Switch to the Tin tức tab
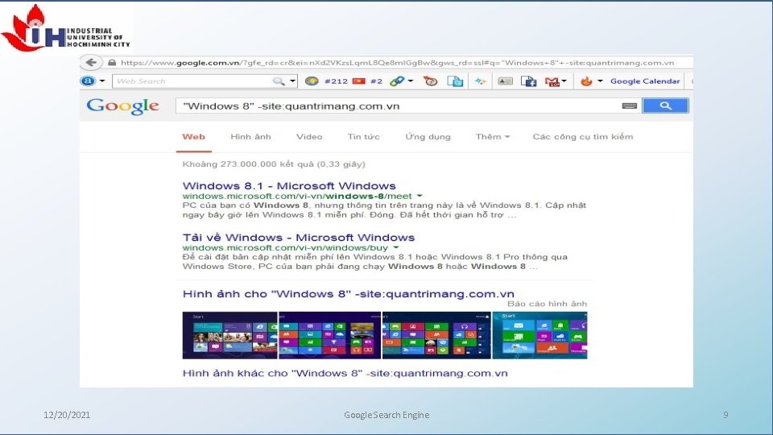Screen dimensions: 773x435 363,137
